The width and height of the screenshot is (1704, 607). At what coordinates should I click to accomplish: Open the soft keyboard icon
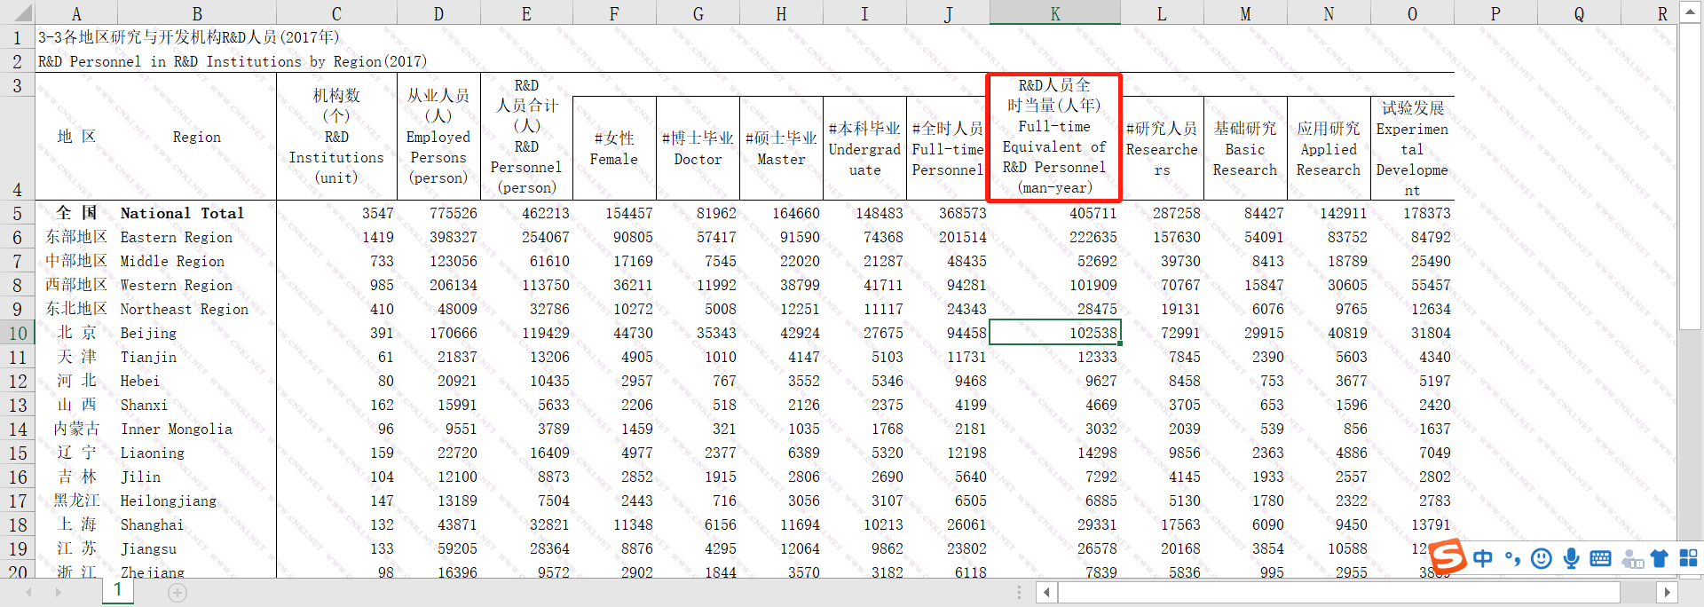[1600, 558]
